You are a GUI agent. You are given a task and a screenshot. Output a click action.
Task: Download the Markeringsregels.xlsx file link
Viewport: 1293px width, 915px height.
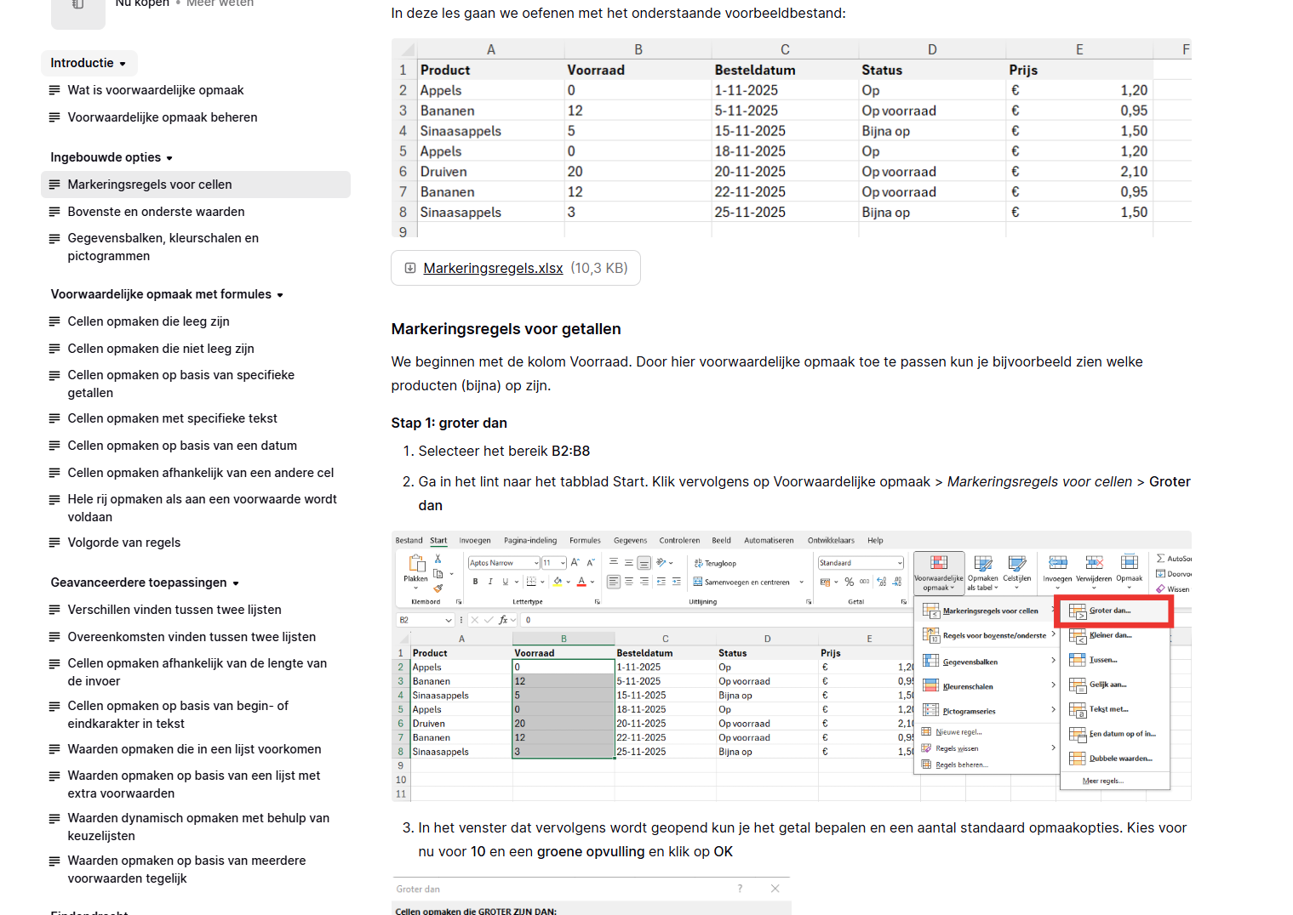[x=493, y=268]
